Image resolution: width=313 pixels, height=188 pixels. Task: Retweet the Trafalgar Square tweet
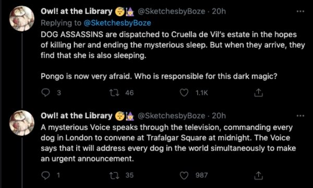coord(115,175)
